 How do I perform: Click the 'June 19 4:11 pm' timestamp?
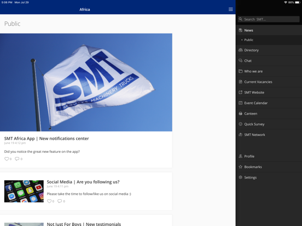tap(57, 186)
